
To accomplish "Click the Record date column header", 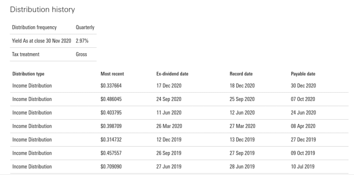I will coord(241,74).
